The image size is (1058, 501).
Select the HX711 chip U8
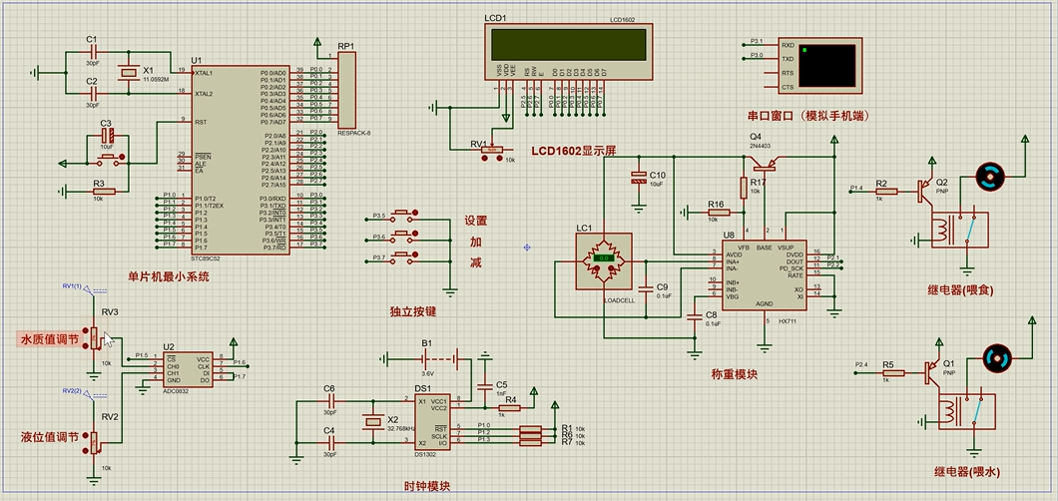(x=765, y=276)
